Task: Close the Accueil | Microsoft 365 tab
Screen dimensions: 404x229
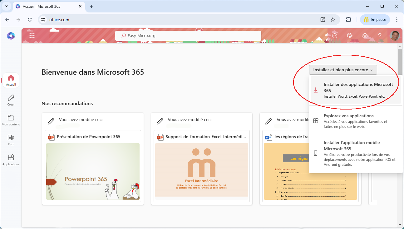Action: pos(80,6)
